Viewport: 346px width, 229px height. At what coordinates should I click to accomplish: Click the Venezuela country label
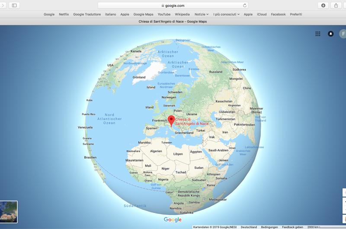(x=85, y=127)
